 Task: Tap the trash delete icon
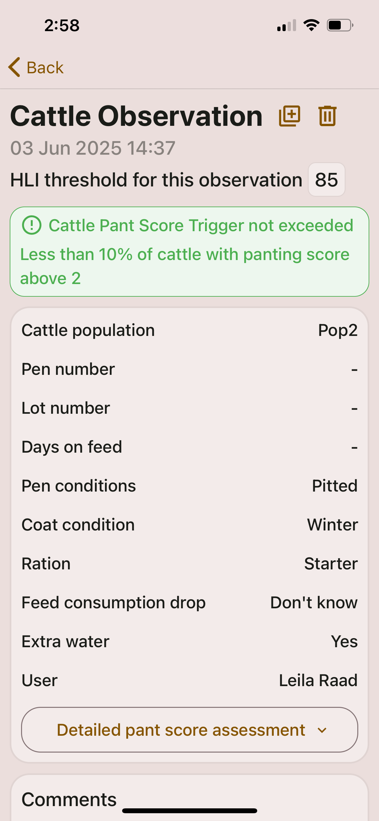[327, 116]
